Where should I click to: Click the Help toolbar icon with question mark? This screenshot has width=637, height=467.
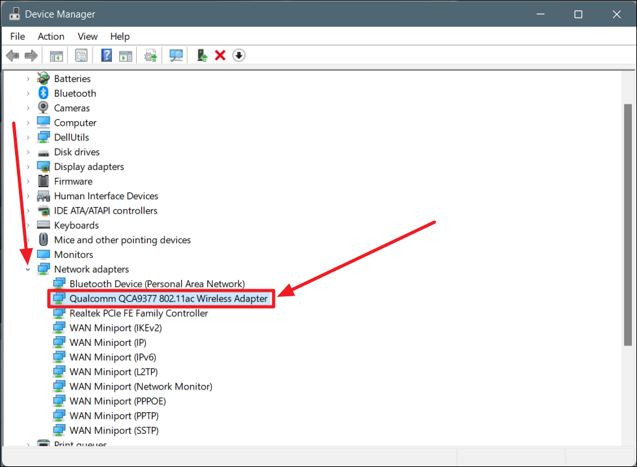click(x=107, y=55)
